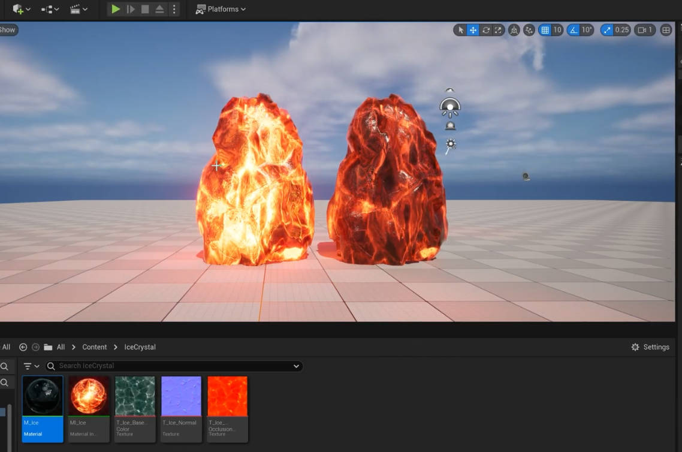Toggle rotation angle snapping
The image size is (682, 452).
[574, 30]
